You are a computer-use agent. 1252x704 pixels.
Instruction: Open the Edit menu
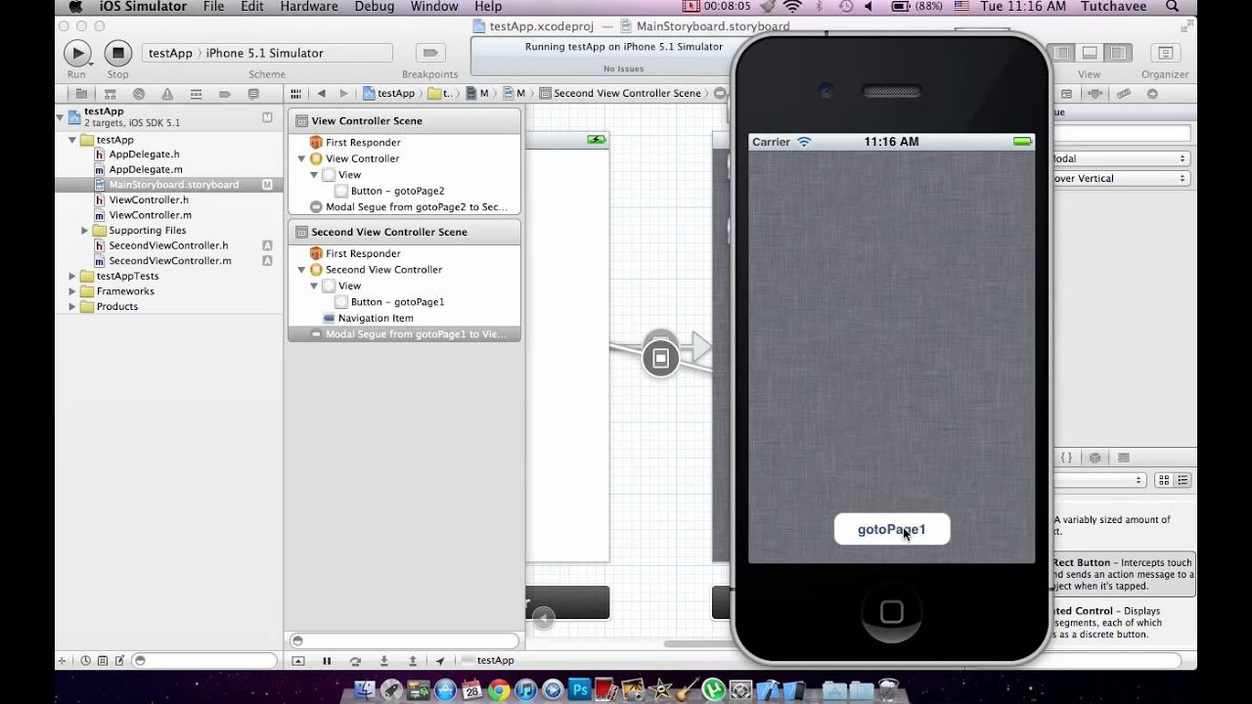[x=252, y=7]
